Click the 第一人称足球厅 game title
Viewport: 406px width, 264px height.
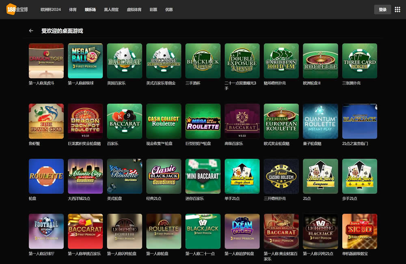[x=41, y=253]
